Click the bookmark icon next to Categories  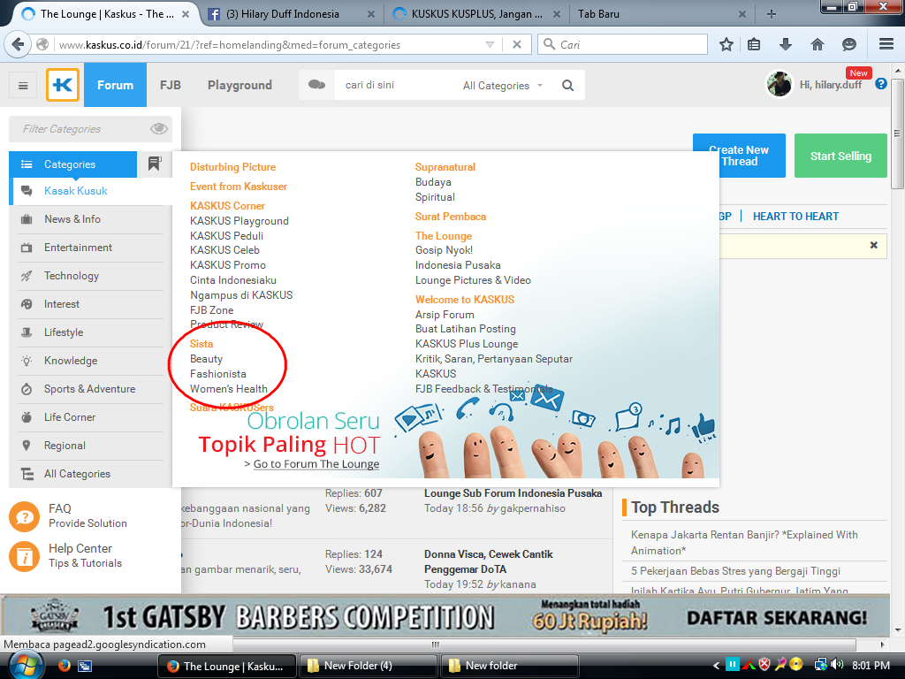[154, 164]
